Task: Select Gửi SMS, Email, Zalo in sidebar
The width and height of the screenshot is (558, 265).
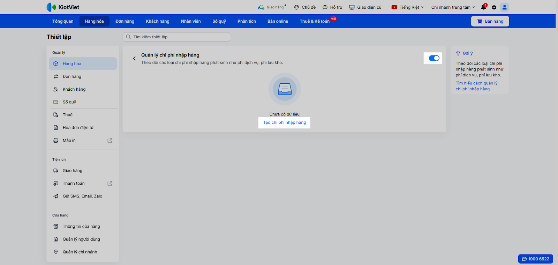Action: tap(83, 196)
